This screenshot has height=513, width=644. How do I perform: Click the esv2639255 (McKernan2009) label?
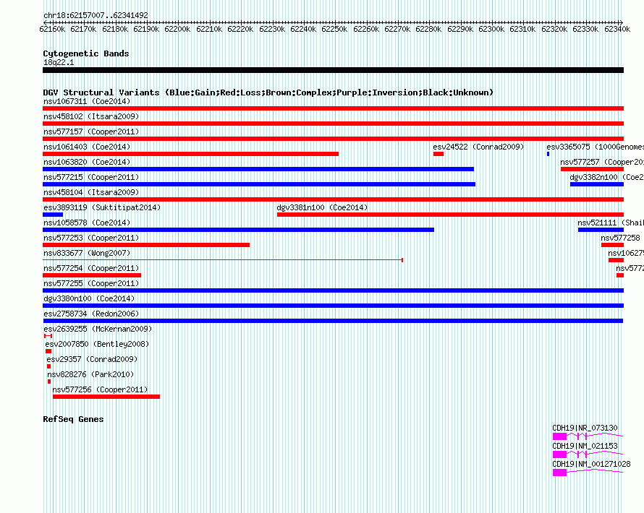click(x=98, y=329)
